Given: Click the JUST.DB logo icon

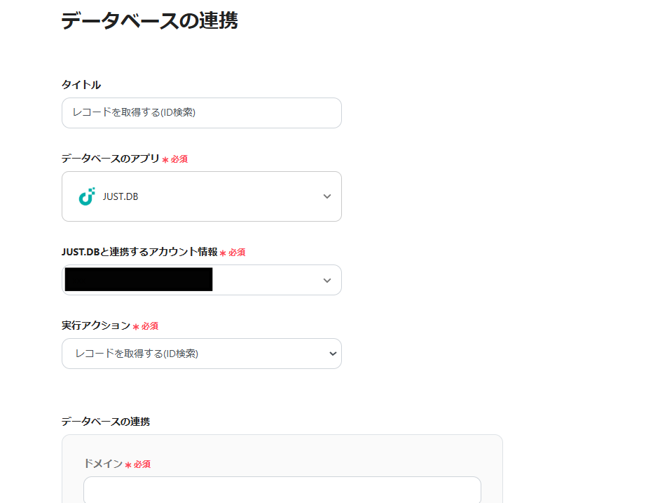Looking at the screenshot, I should pyautogui.click(x=86, y=196).
